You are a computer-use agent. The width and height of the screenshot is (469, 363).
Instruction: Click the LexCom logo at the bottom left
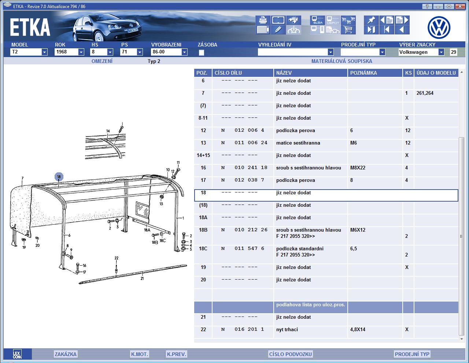coord(17,354)
